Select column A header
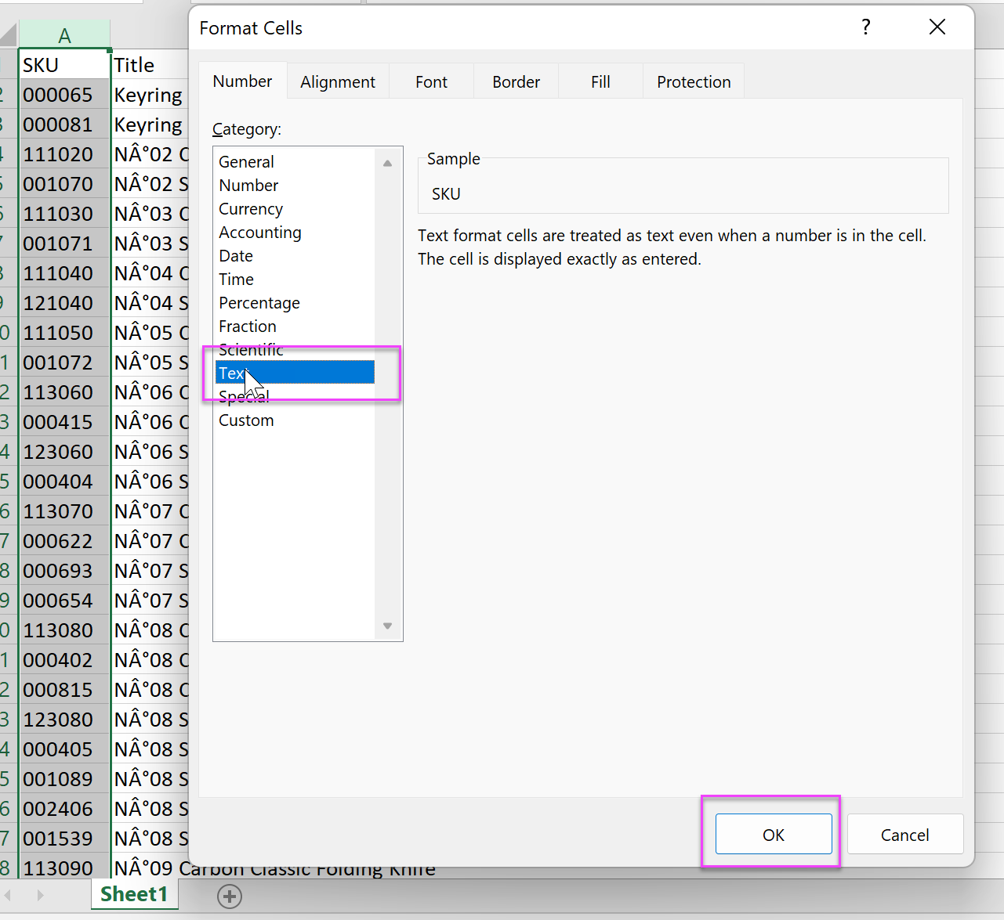Viewport: 1004px width, 920px height. (x=64, y=35)
